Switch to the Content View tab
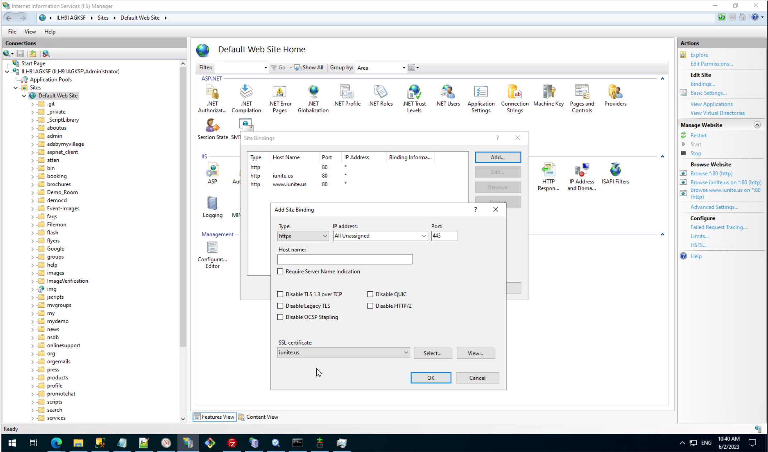768x452 pixels. [258, 417]
